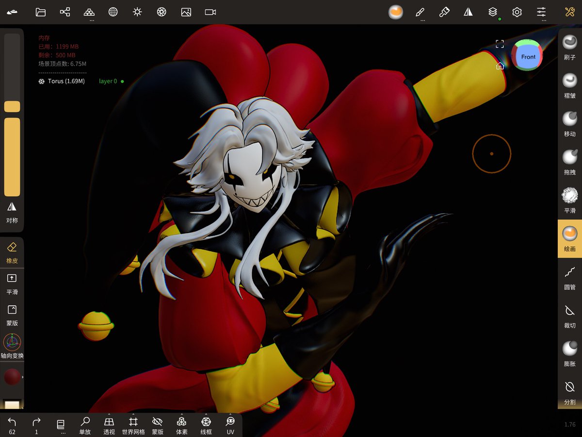Toggle the 世界网格 grid

point(133,425)
